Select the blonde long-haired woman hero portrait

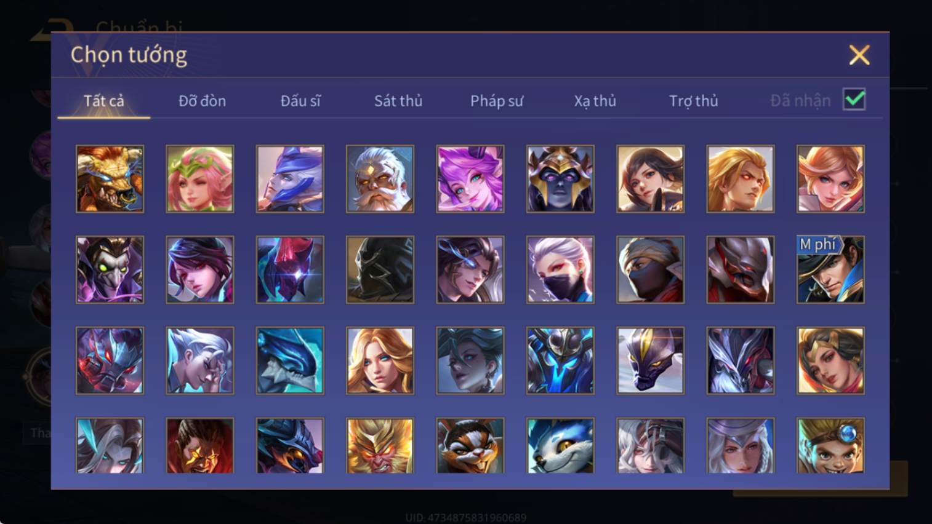(380, 360)
